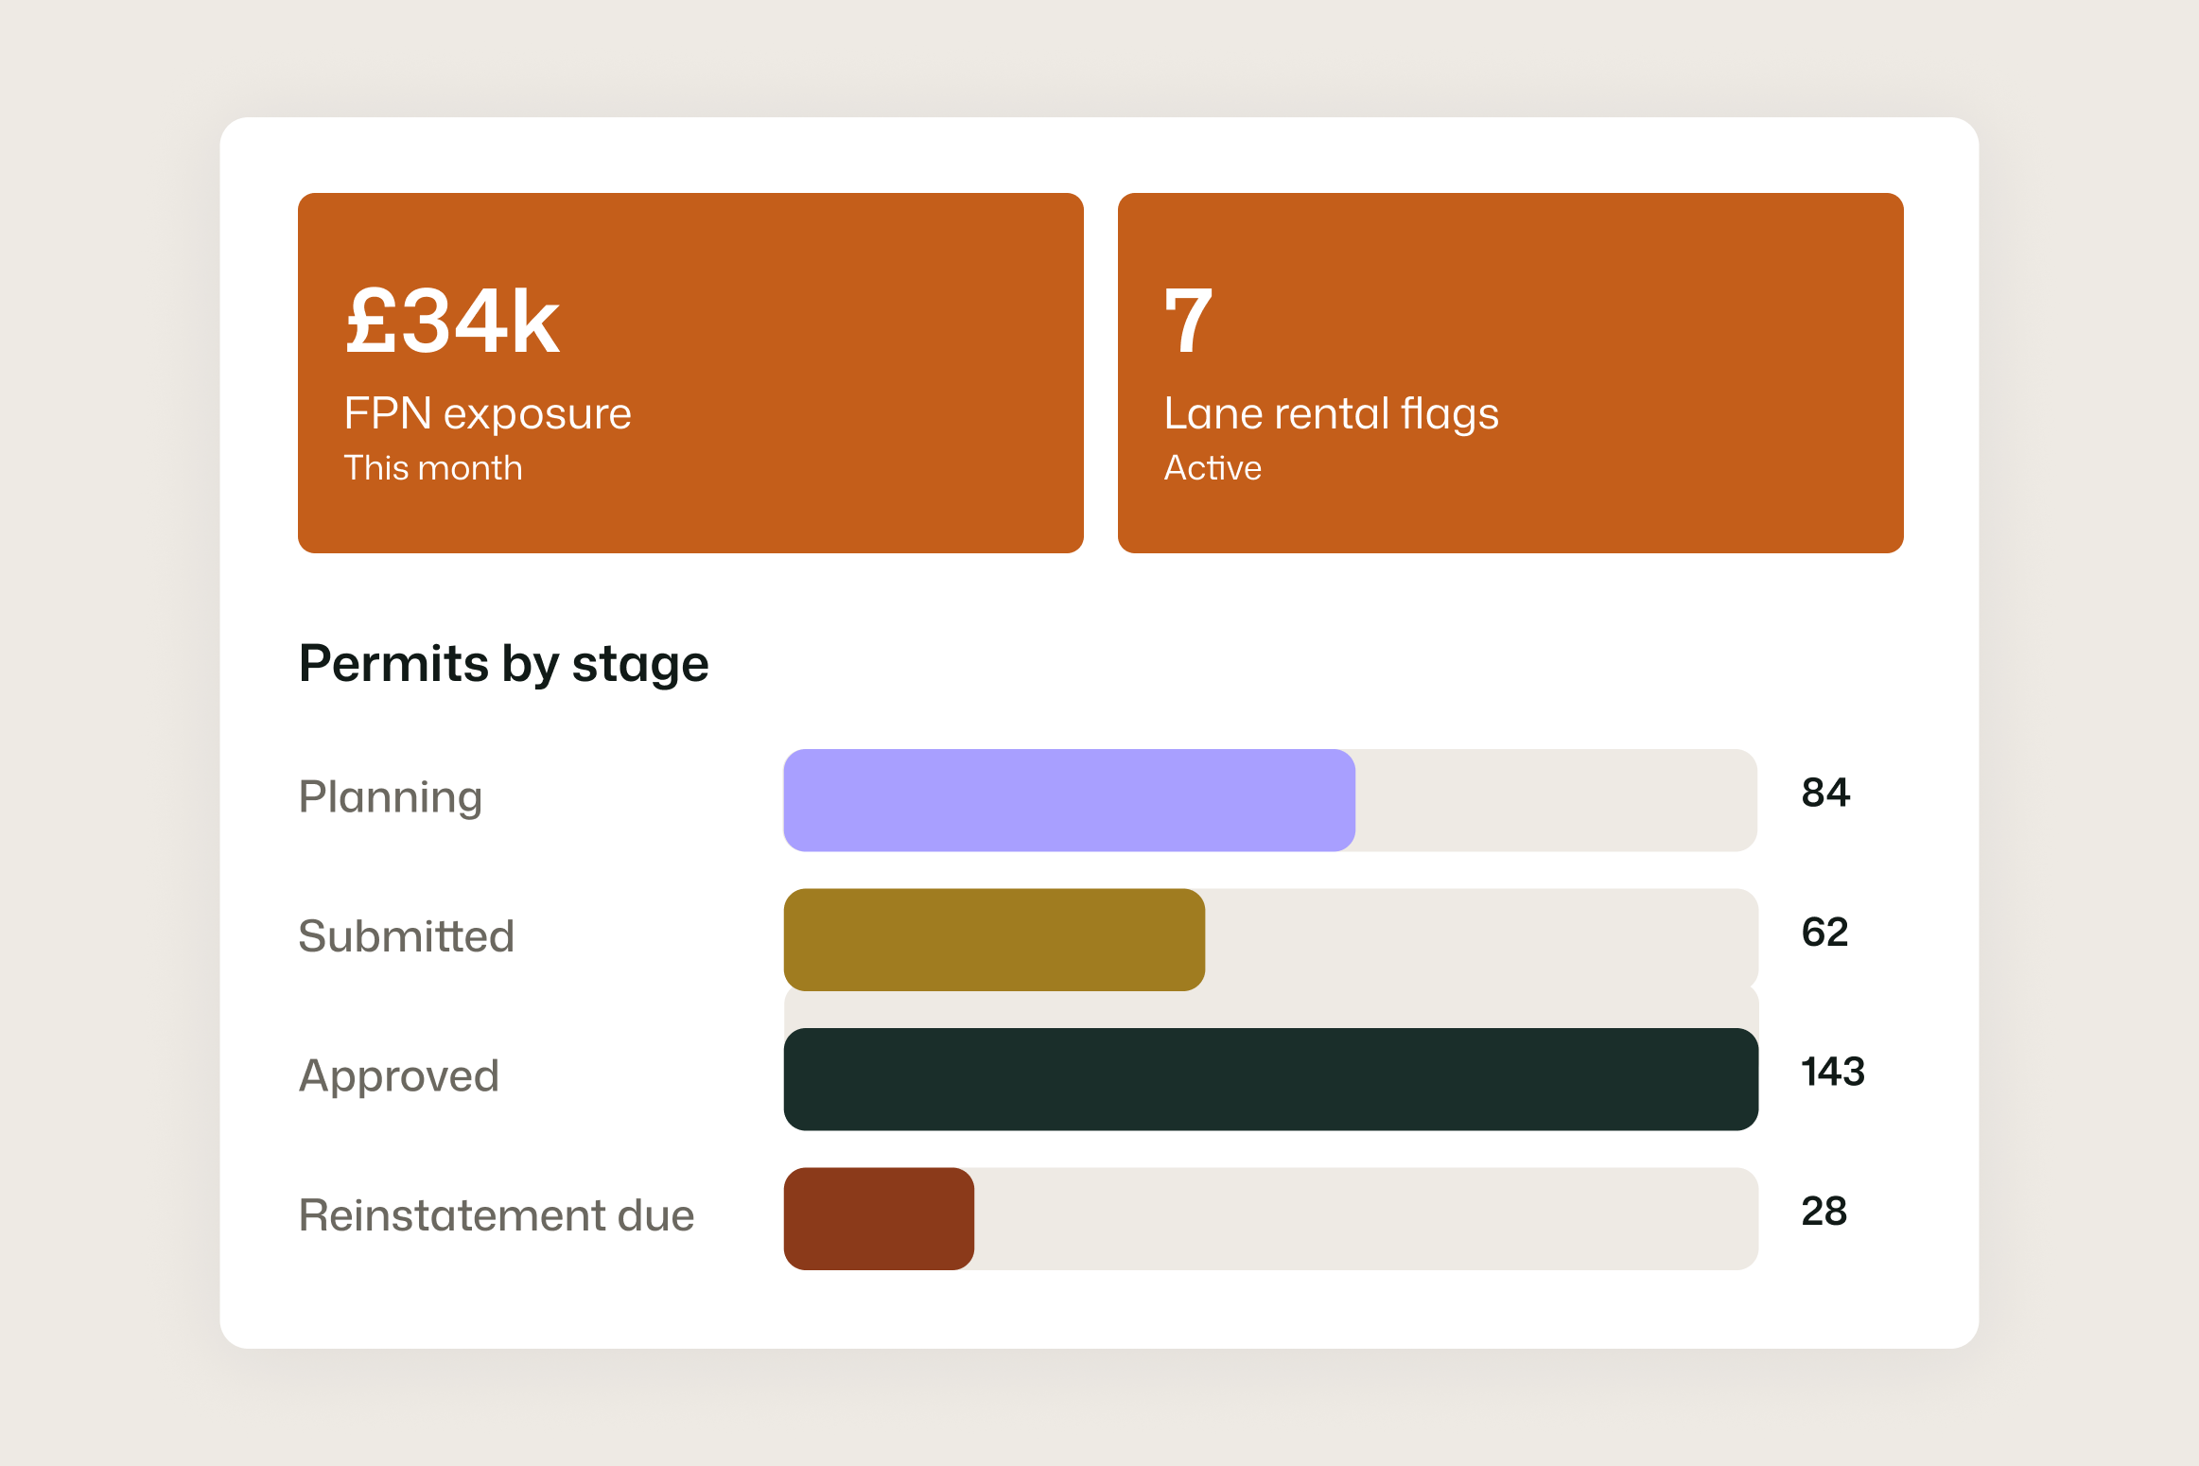2199x1466 pixels.
Task: Select the 'This month' subtitle
Action: [x=432, y=468]
